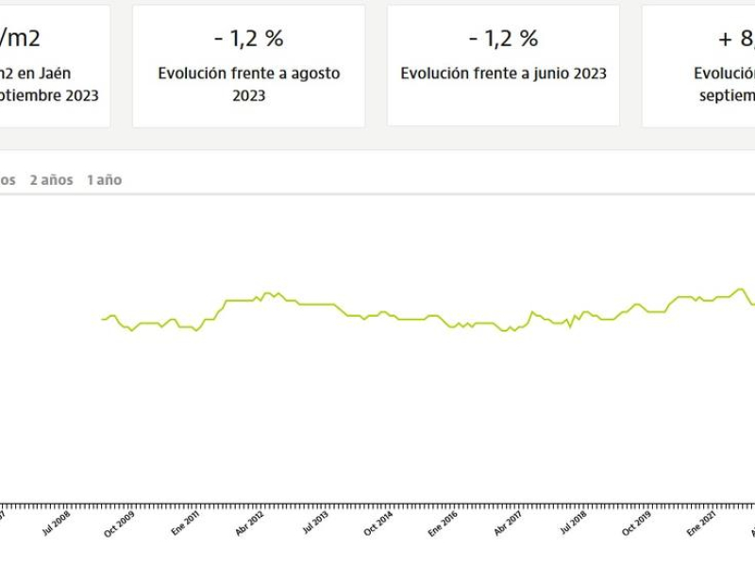Click the "Abr 2012" axis label
Screen dimensions: 755x566
pyautogui.click(x=249, y=524)
